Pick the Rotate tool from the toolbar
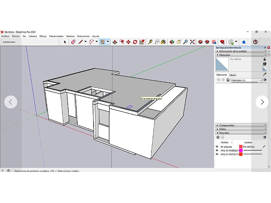Screen dimensions: 271x203 click(135, 42)
